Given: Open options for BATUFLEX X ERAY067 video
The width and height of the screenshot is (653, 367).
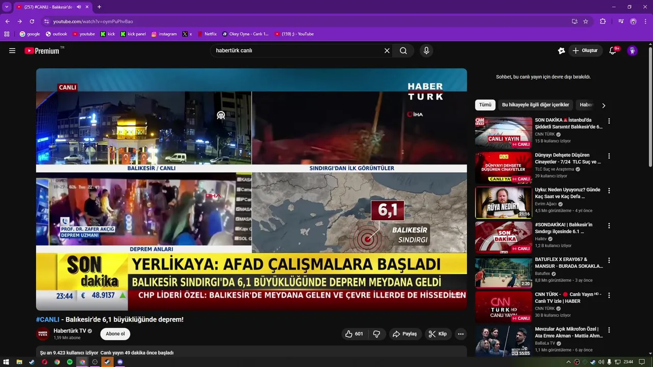Looking at the screenshot, I should click(609, 260).
